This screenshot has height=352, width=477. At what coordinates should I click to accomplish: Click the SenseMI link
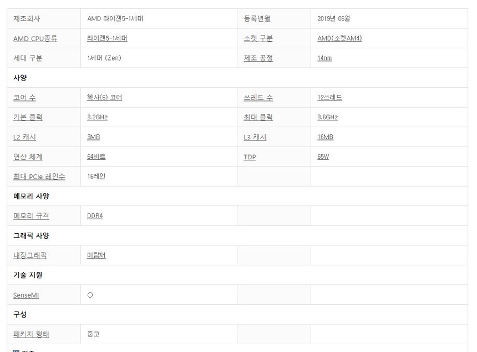[26, 295]
